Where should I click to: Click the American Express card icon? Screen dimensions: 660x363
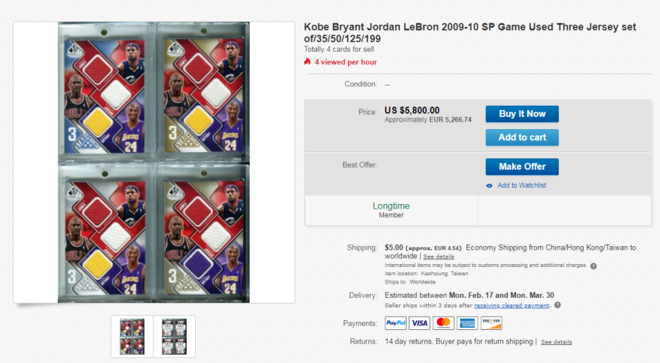point(467,323)
